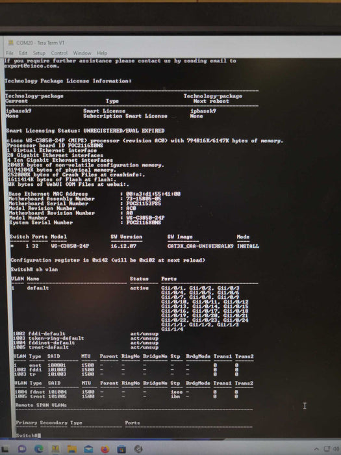Click the 'Smart Licensing Status' line
Screen dimensions: 341x455
pyautogui.click(x=85, y=131)
